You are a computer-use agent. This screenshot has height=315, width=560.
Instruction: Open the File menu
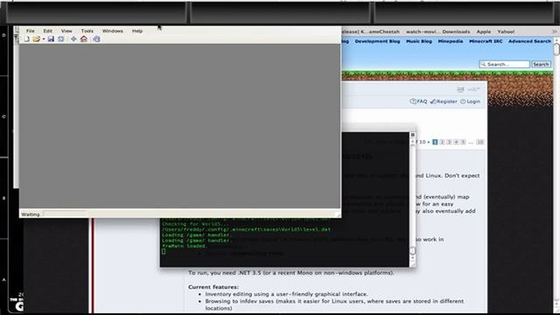[x=31, y=31]
